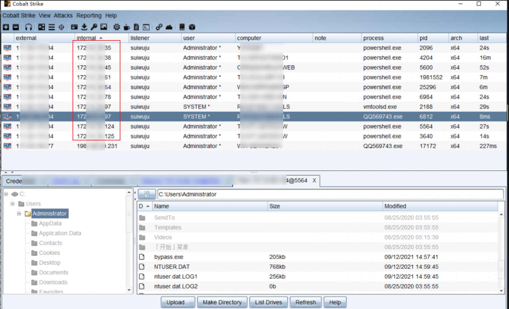
Task: Click the gear icon in the toolbar
Action: click(x=117, y=27)
